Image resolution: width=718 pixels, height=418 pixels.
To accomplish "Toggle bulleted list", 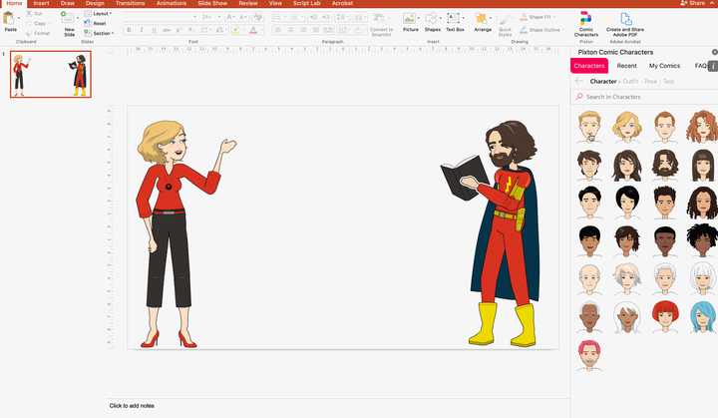I will click(x=276, y=17).
